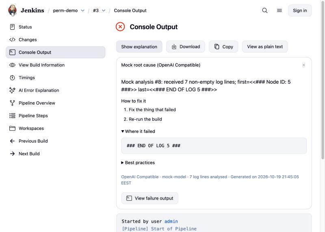This screenshot has width=325, height=232.
Task: Click the #3 build breadcrumb link
Action: click(96, 11)
